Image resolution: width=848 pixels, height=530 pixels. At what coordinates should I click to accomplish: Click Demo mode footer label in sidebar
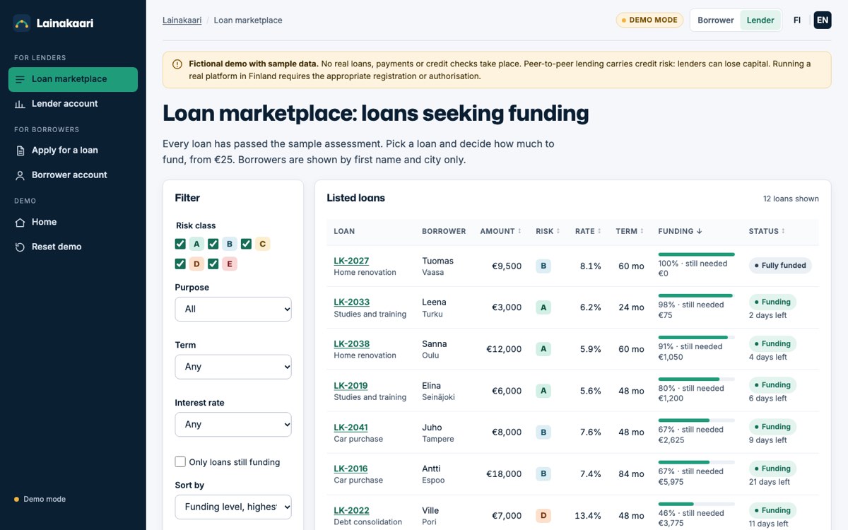[x=45, y=499]
